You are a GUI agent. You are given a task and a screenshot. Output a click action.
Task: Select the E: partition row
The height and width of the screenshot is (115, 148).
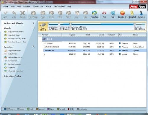pos(95,54)
